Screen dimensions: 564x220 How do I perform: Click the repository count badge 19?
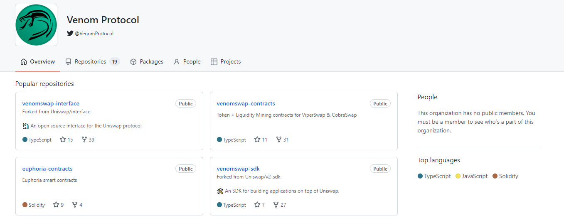115,61
